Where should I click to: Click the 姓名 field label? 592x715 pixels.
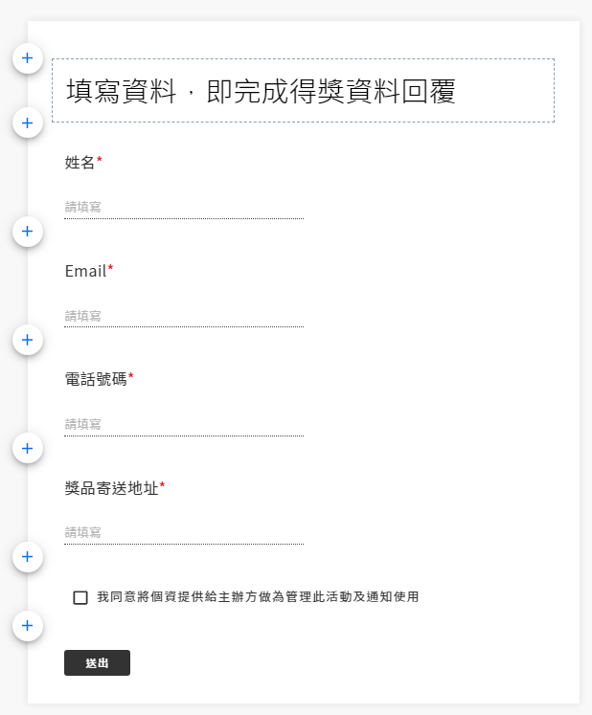pyautogui.click(x=80, y=163)
